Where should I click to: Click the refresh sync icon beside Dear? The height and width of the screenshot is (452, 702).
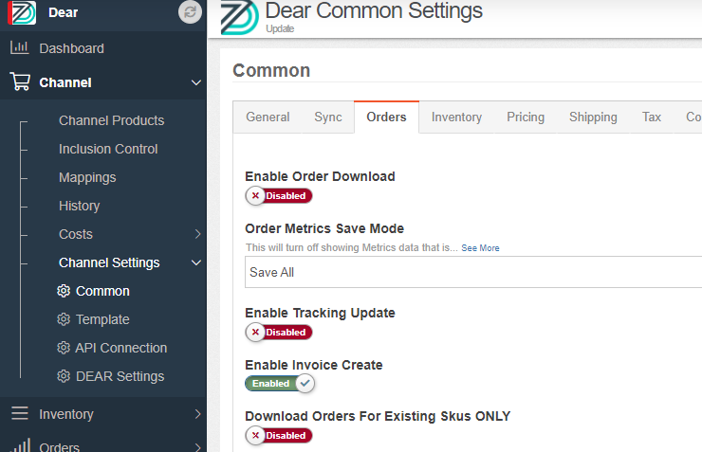pyautogui.click(x=190, y=12)
